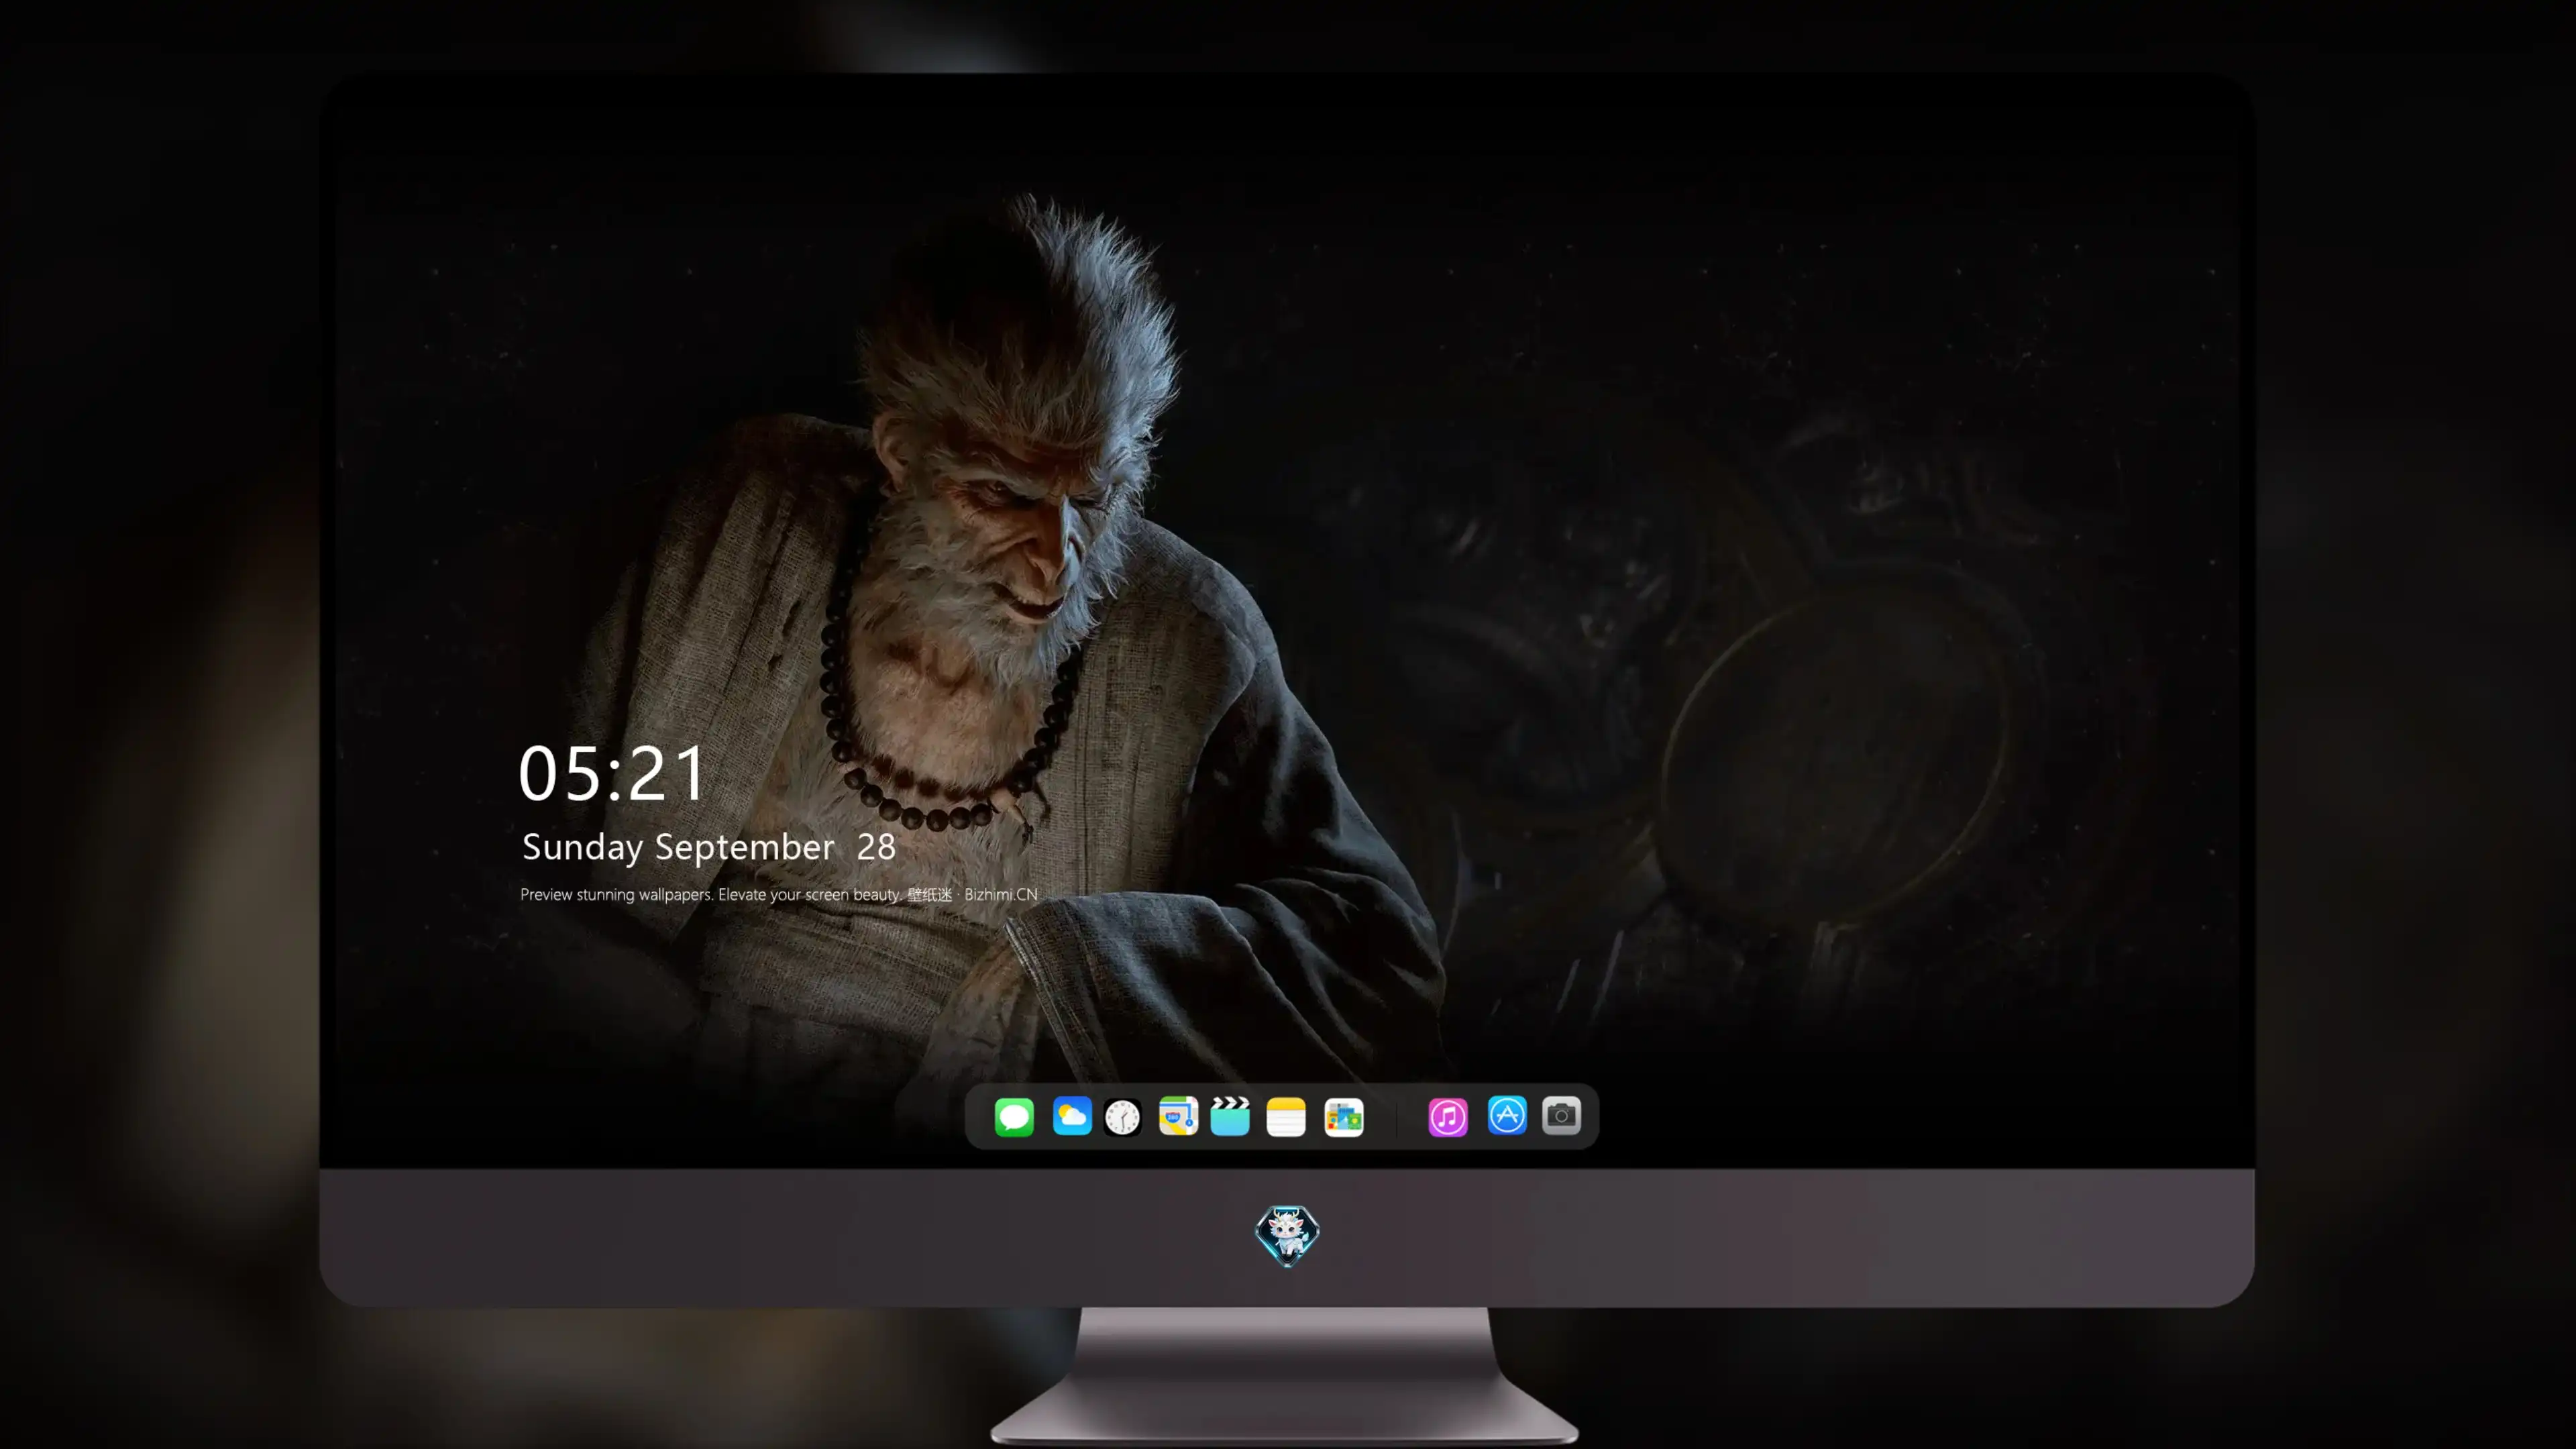Click the 'Preview stunning wallpapers' caption
Screen dimensions: 2576x1449
point(615,894)
